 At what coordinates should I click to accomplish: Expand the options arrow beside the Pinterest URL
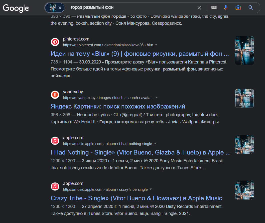156,45
